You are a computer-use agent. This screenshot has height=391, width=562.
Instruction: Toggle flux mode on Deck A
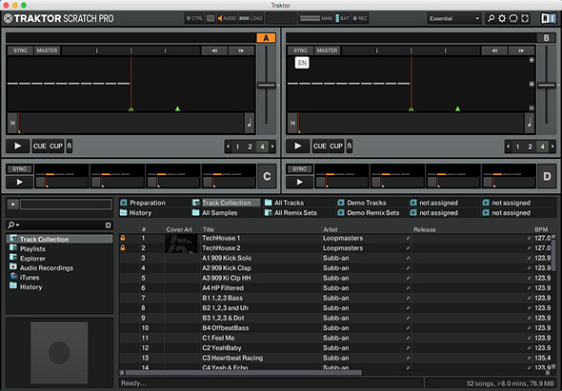(x=70, y=147)
